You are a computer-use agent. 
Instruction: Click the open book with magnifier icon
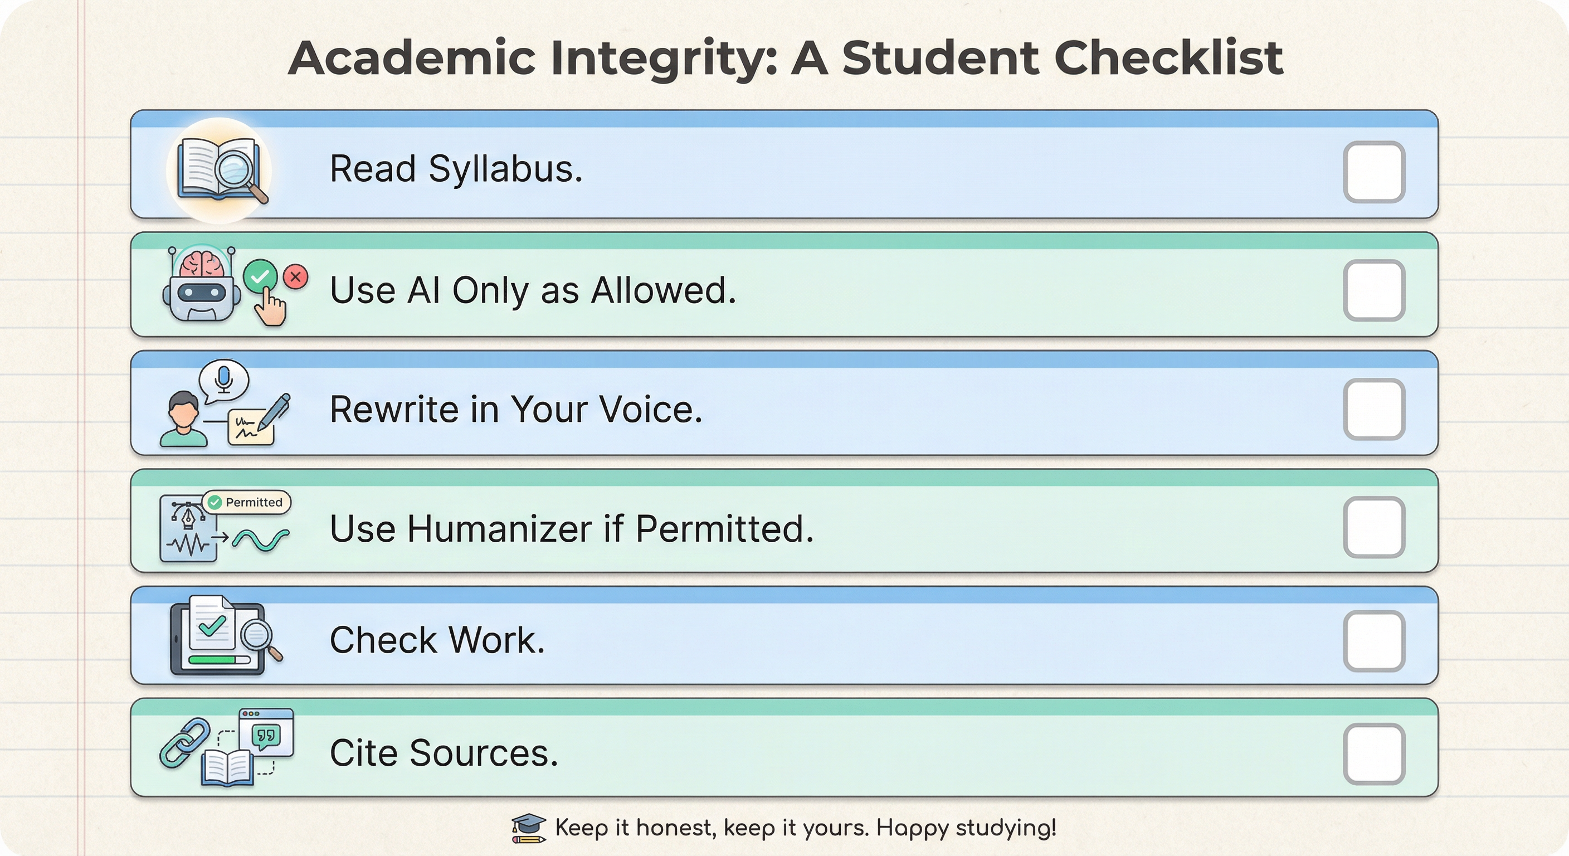click(x=221, y=171)
